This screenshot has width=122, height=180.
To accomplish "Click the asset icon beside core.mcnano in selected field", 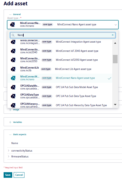I will (x=12, y=25).
